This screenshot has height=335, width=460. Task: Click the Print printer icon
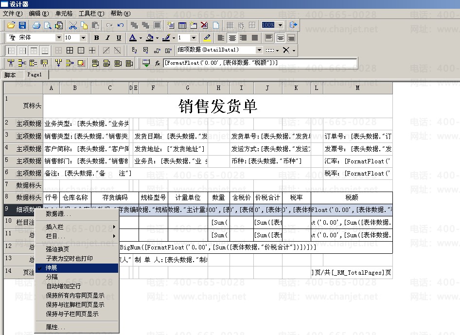click(36, 25)
